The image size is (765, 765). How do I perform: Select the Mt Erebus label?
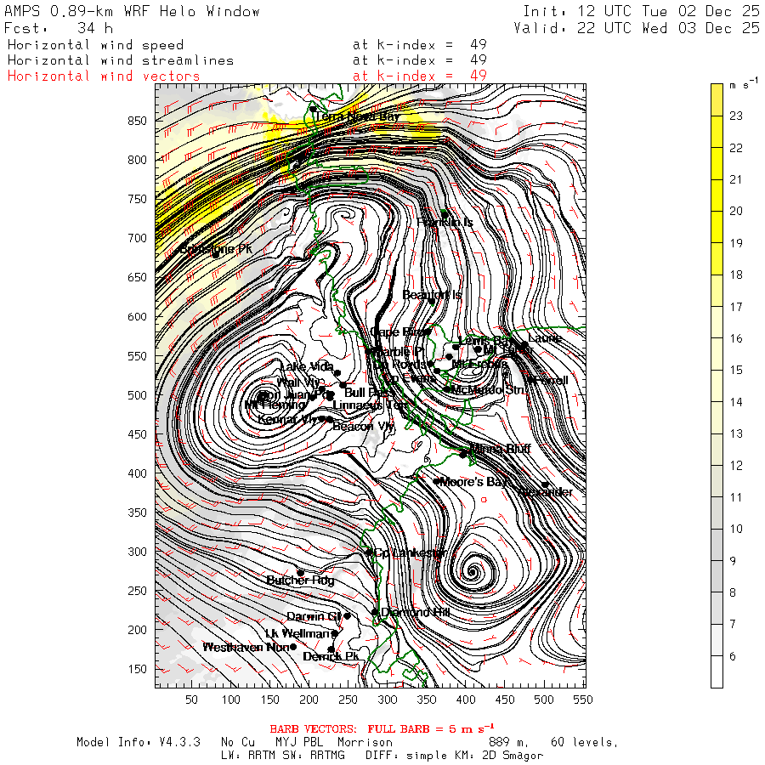tap(479, 365)
